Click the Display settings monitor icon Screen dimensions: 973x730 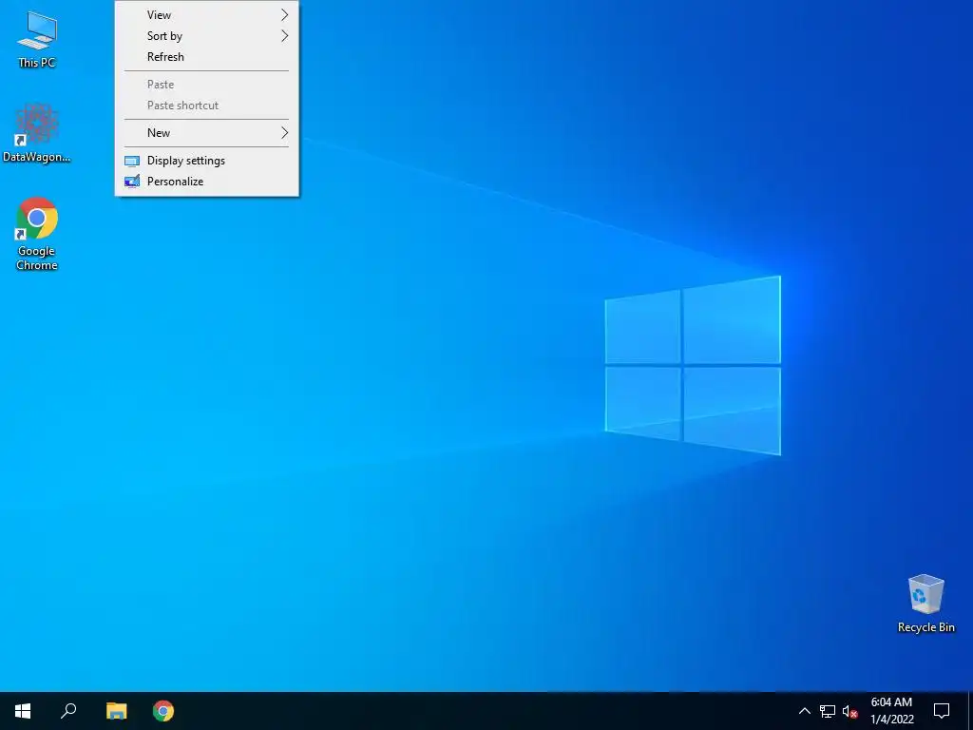131,161
